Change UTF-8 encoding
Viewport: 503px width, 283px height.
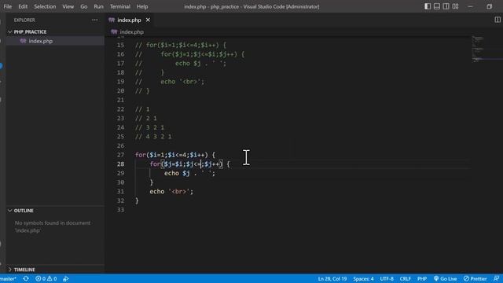pyautogui.click(x=387, y=278)
